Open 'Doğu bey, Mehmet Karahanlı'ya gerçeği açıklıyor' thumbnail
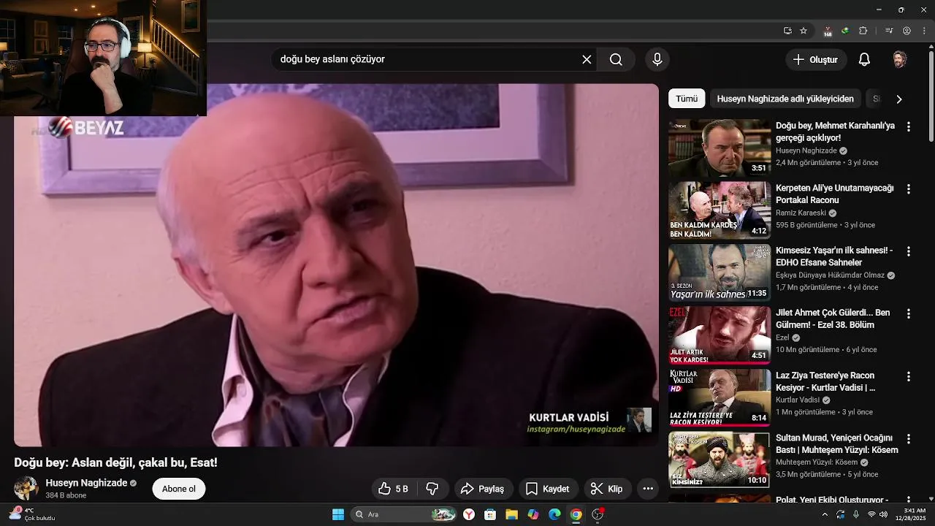The image size is (935, 526). (720, 149)
